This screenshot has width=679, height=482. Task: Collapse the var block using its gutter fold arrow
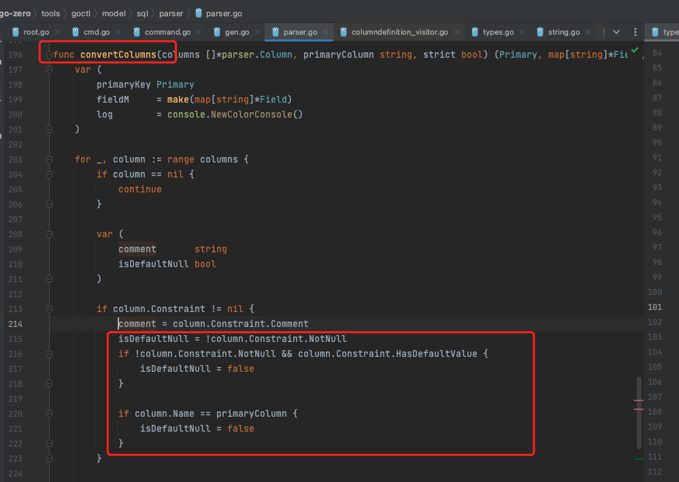point(48,69)
